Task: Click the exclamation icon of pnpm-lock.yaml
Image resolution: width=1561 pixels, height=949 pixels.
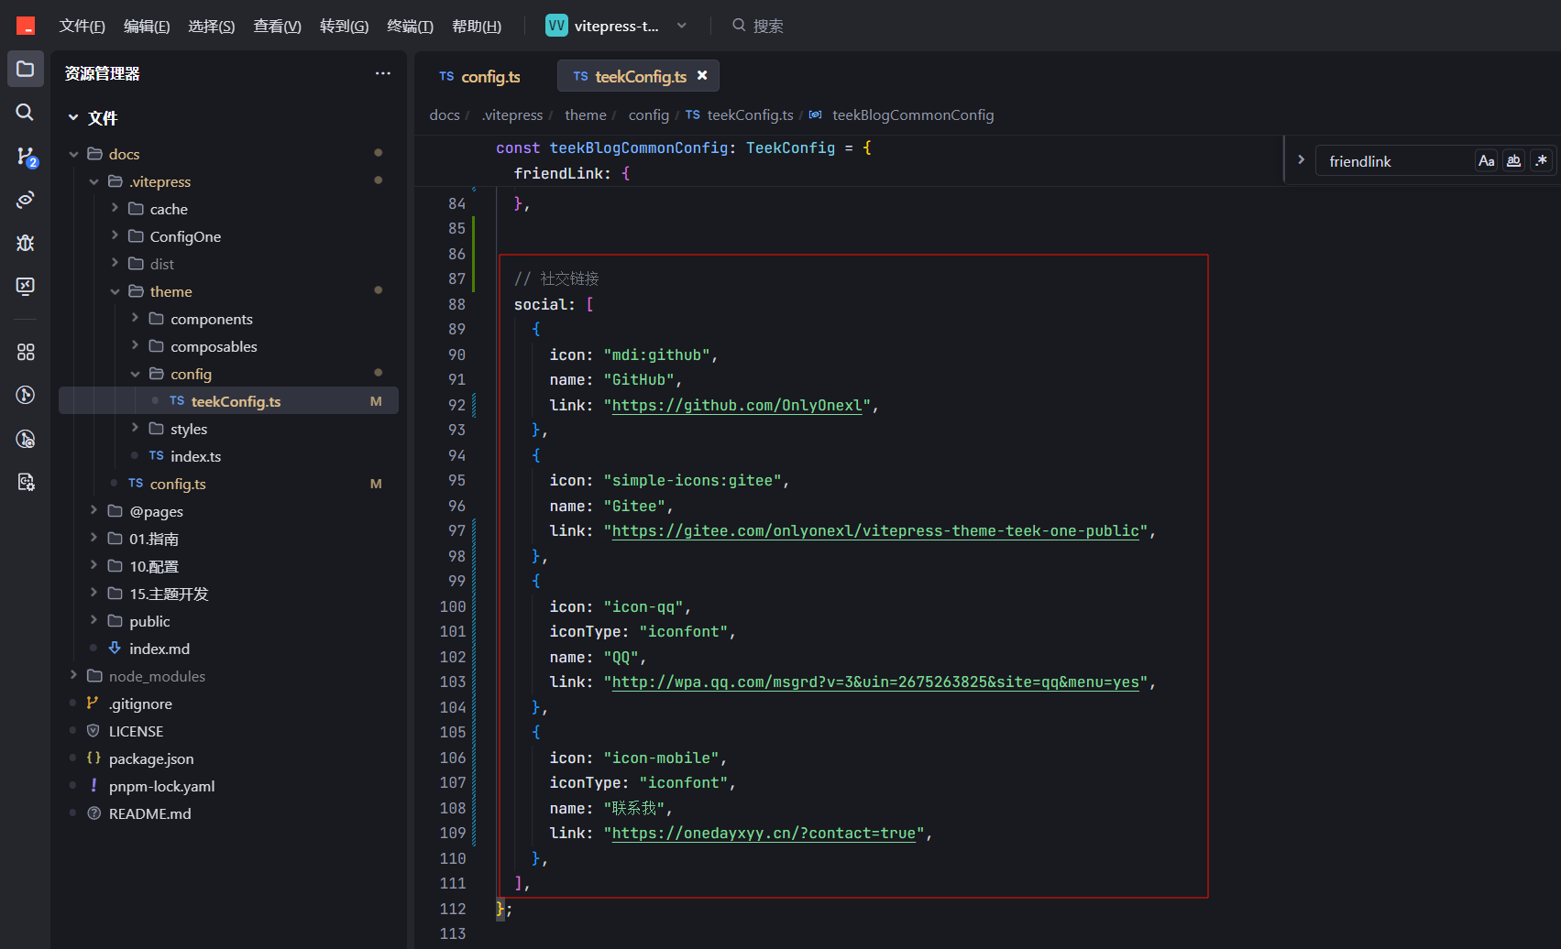Action: [93, 786]
